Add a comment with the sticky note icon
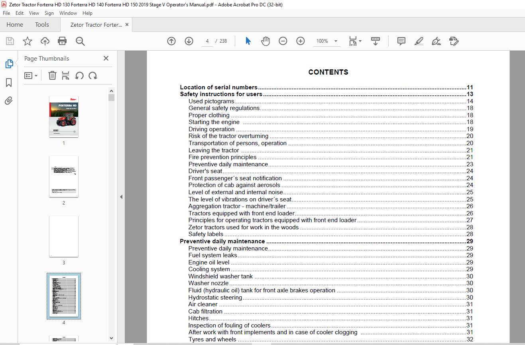This screenshot has height=345, width=525. (401, 41)
